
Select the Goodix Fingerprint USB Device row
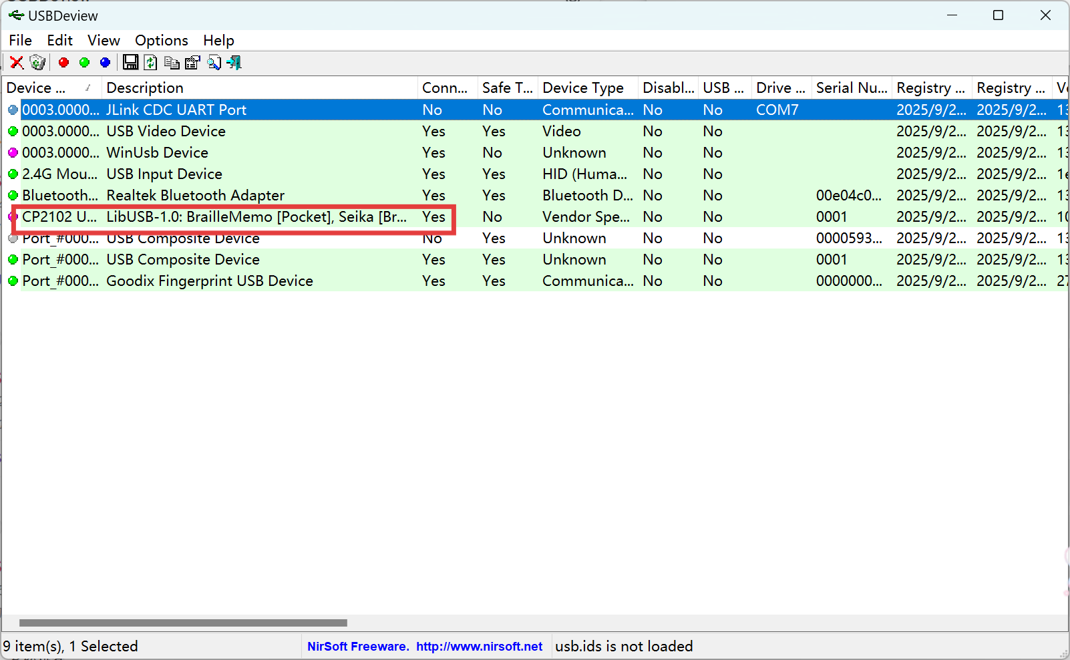coord(209,281)
